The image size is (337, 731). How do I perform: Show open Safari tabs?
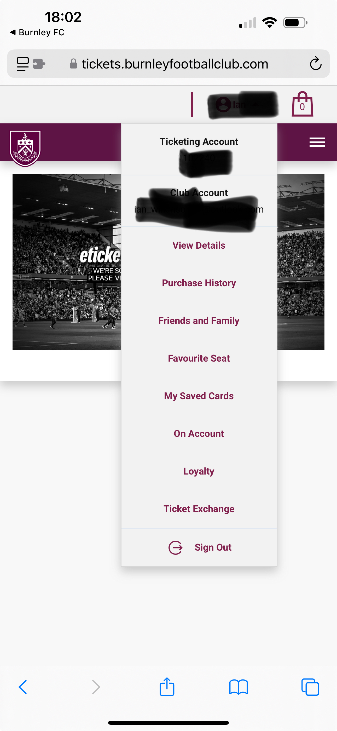[310, 687]
